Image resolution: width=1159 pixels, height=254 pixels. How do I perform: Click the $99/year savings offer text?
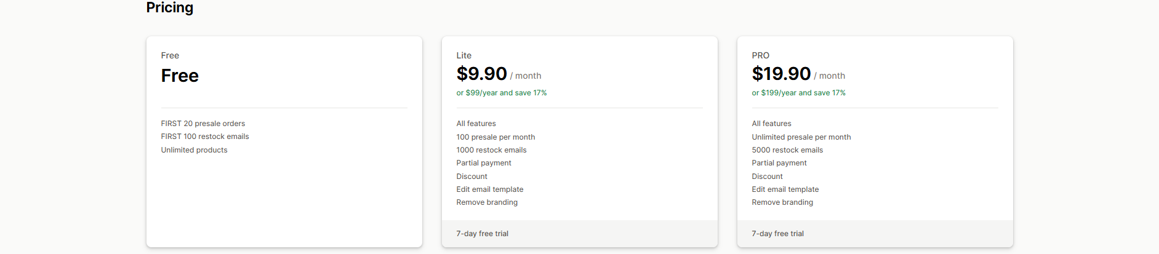point(501,93)
